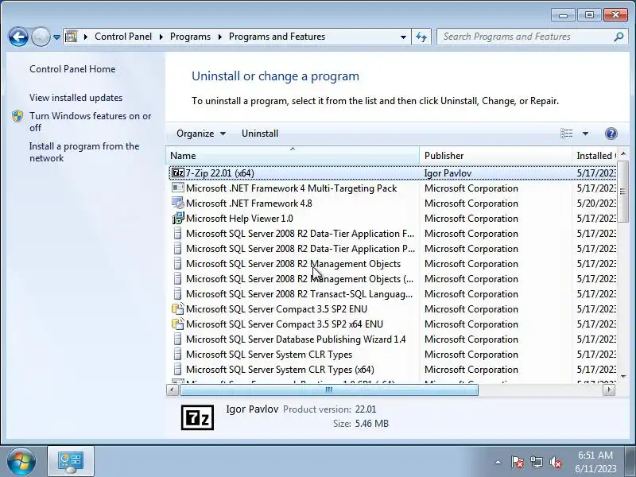Click the Forward navigation arrow
Viewport: 636px width, 477px height.
(x=41, y=37)
